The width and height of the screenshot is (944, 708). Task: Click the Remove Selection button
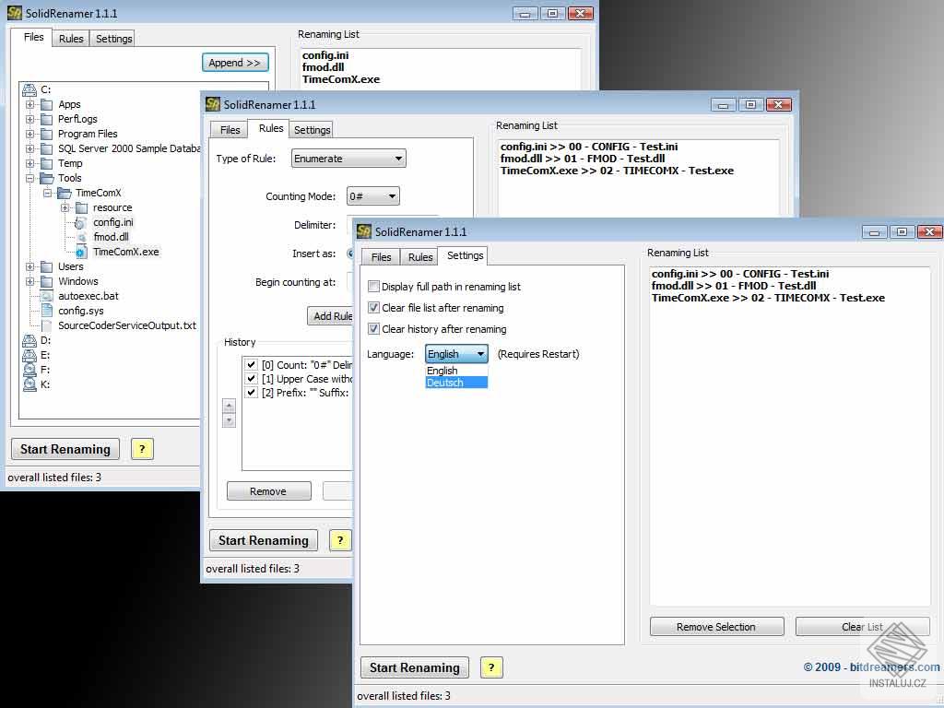[x=716, y=627]
